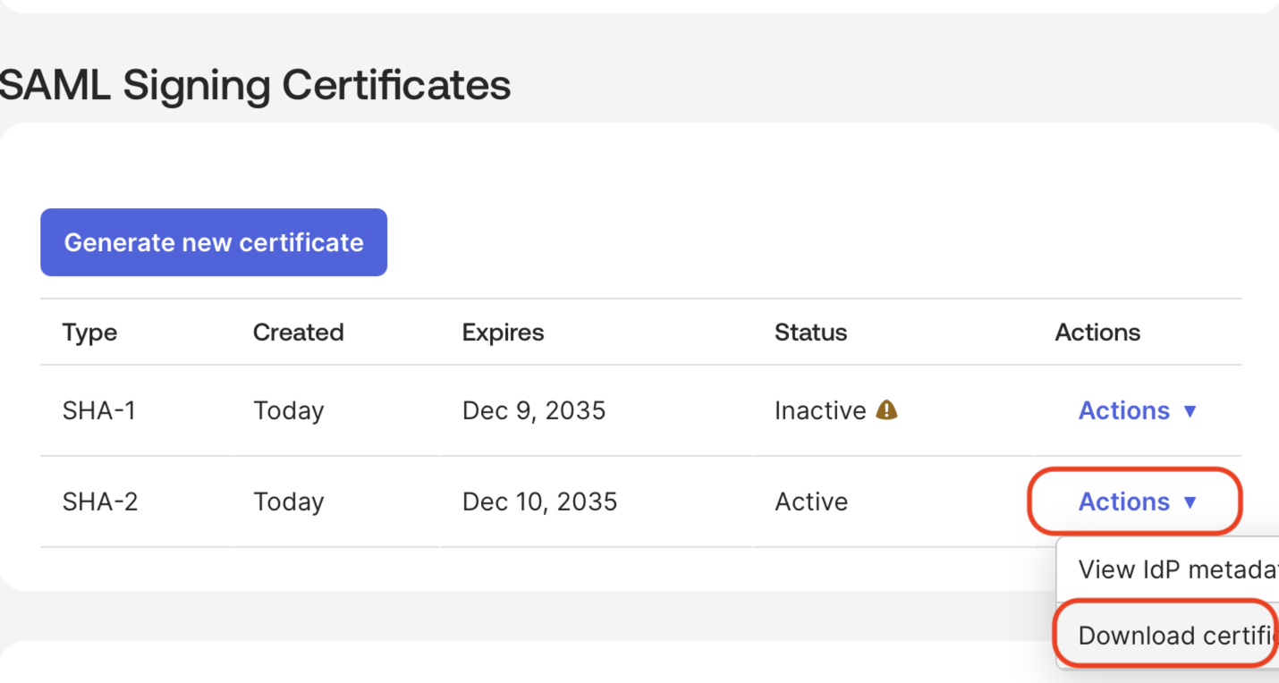This screenshot has height=683, width=1279.
Task: Click the Today created date for SHA-1
Action: pyautogui.click(x=288, y=410)
